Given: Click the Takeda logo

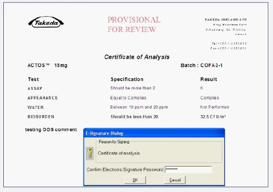Looking at the screenshot, I should [46, 22].
